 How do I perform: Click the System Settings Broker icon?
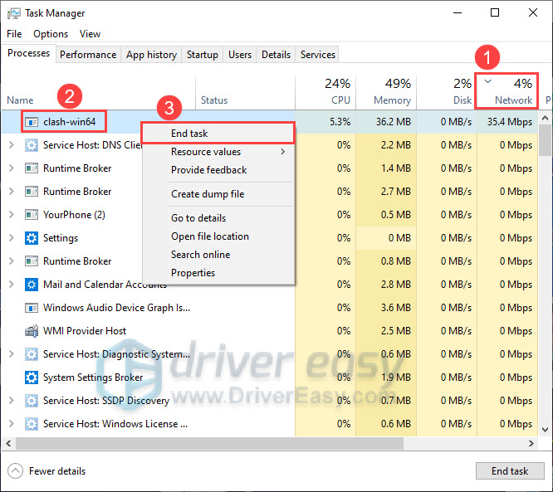[32, 378]
